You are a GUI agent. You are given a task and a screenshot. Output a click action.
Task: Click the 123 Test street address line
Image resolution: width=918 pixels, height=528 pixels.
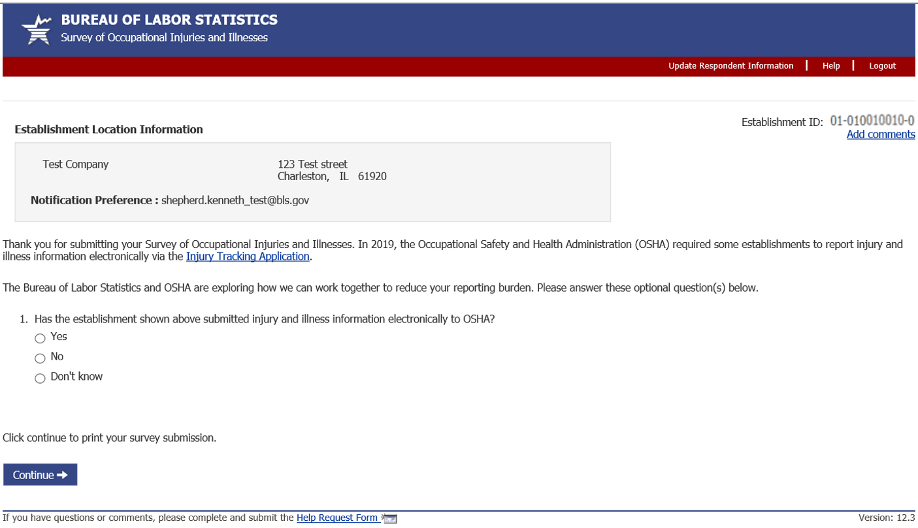pyautogui.click(x=312, y=164)
